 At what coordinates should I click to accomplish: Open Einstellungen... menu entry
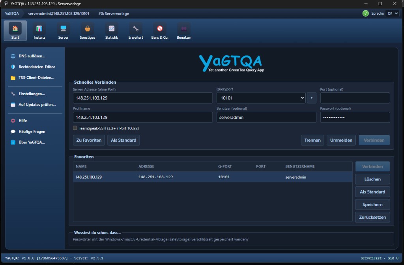click(35, 94)
